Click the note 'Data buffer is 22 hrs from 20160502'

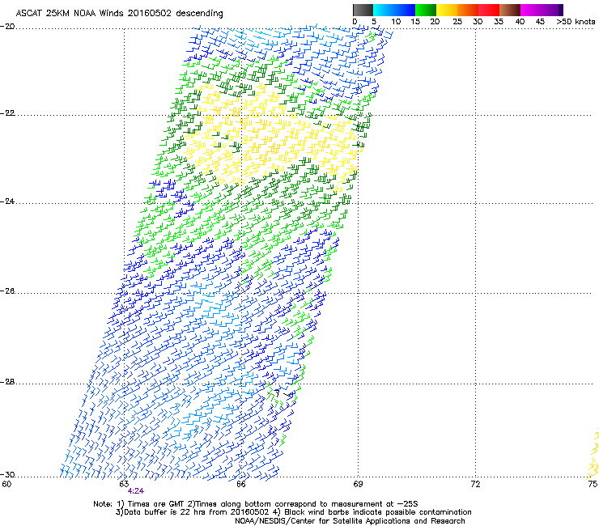(x=192, y=512)
